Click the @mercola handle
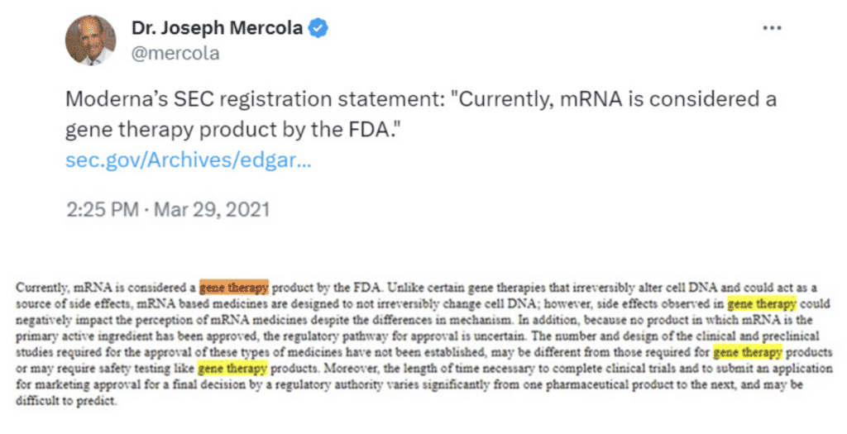 tap(175, 54)
